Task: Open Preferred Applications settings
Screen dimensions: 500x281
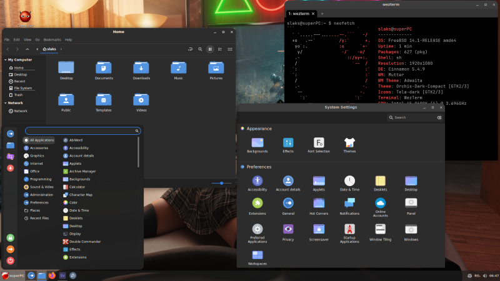Action: click(257, 234)
